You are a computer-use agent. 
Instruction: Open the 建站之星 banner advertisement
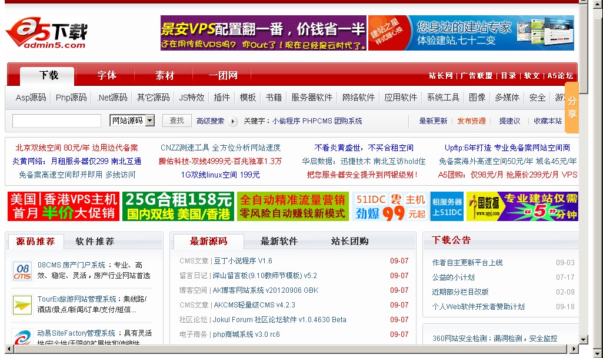(471, 33)
